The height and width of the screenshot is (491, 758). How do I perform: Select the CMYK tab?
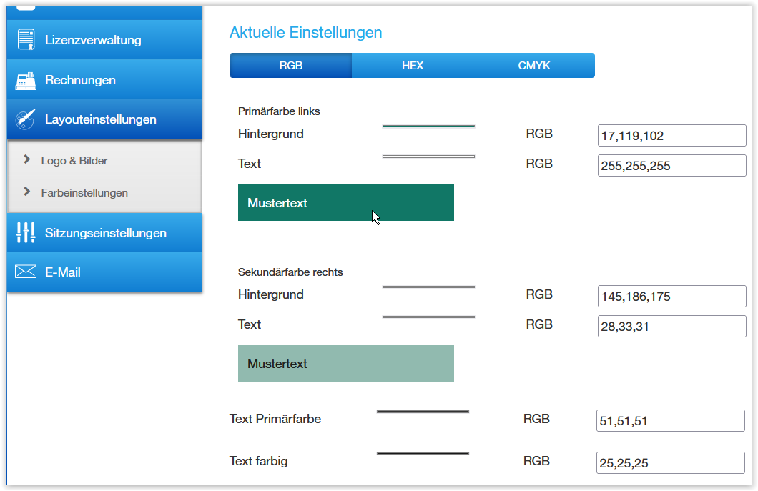[534, 66]
